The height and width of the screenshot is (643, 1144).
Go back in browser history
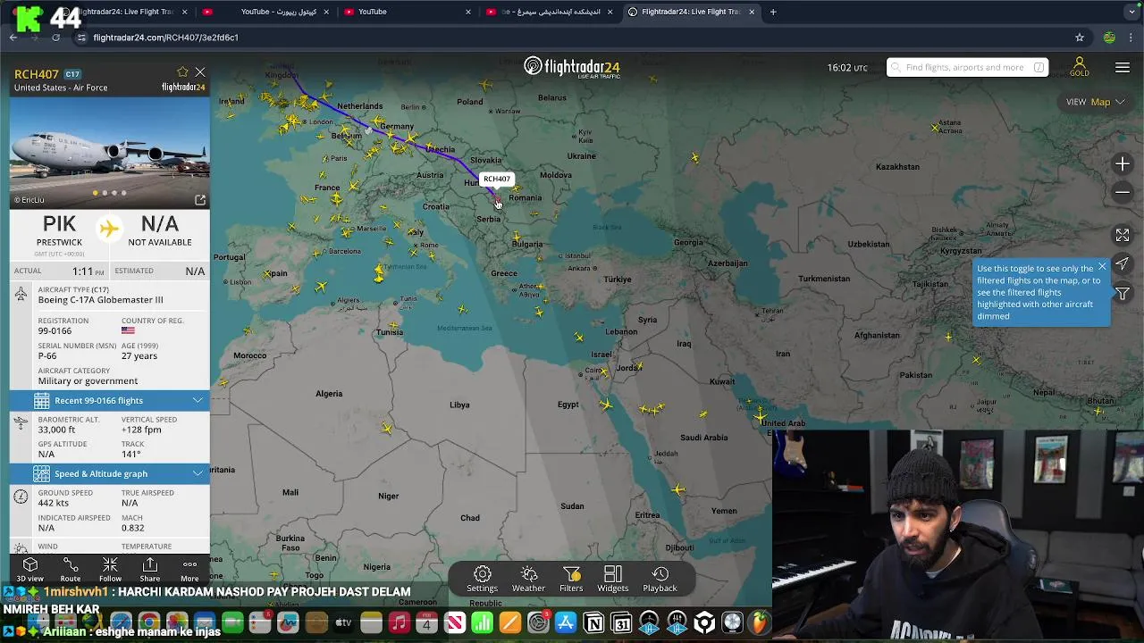(13, 38)
